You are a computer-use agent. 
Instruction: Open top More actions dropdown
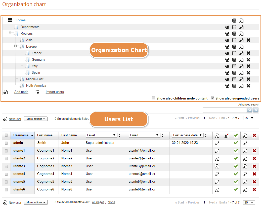click(x=36, y=119)
